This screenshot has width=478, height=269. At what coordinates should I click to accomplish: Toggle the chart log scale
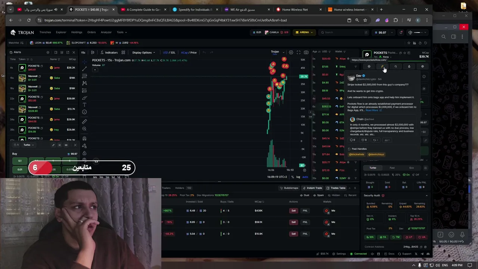(298, 177)
